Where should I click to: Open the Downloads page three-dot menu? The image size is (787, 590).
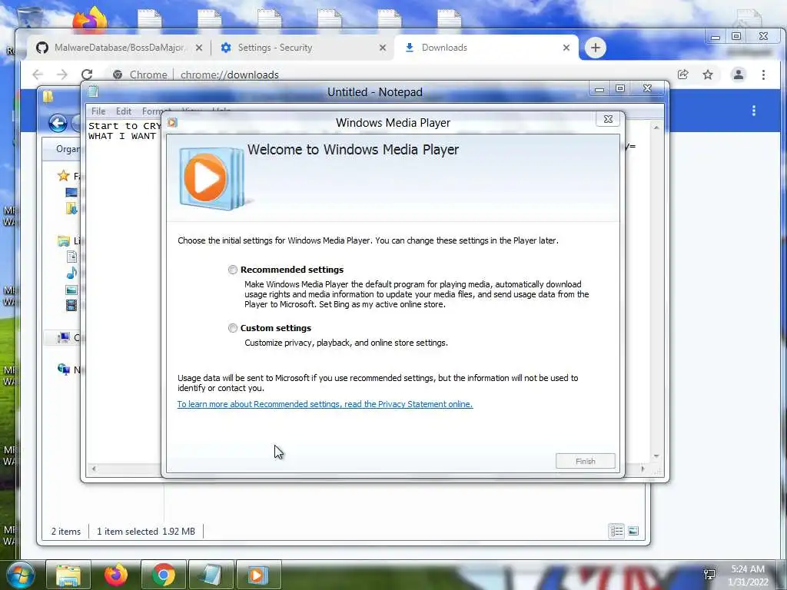tap(753, 111)
